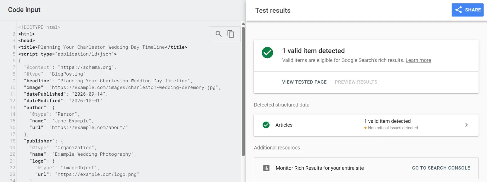This screenshot has height=182, width=487.
Task: Click the "Example Wedding Photography" name line
Action: 83,154
